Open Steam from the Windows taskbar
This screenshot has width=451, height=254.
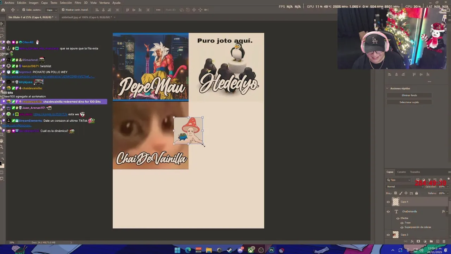coord(229,250)
